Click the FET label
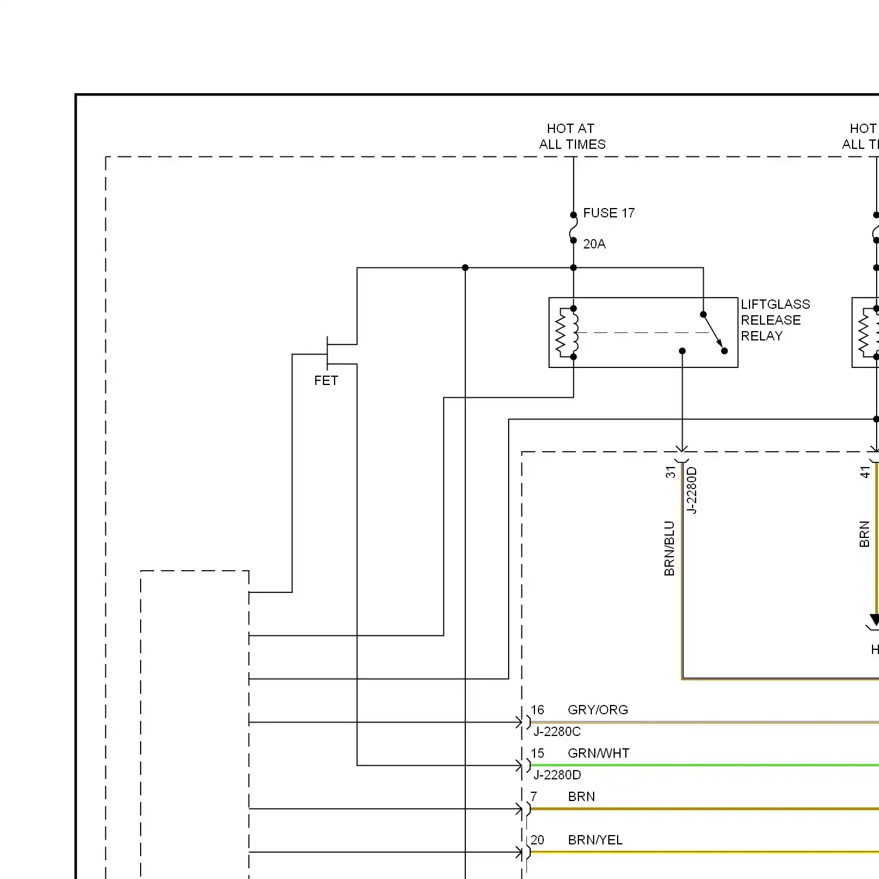Screen dimensions: 879x879 point(326,381)
